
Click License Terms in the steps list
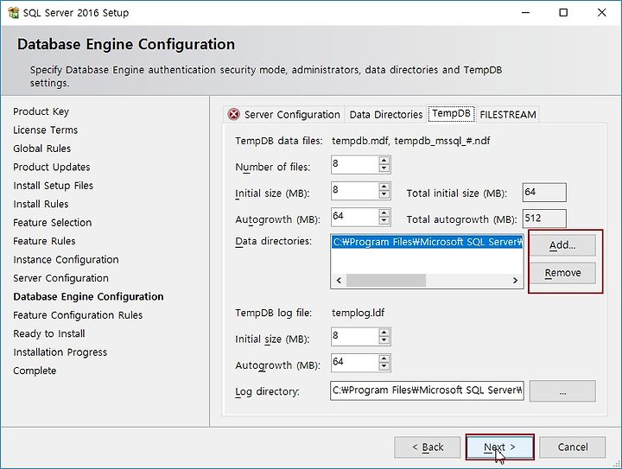click(x=45, y=130)
